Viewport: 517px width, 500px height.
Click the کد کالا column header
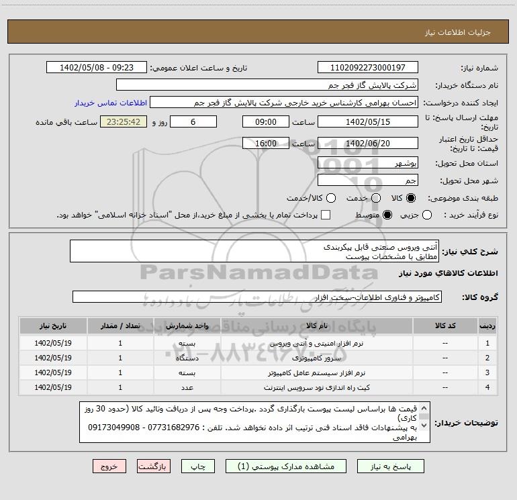(445, 326)
